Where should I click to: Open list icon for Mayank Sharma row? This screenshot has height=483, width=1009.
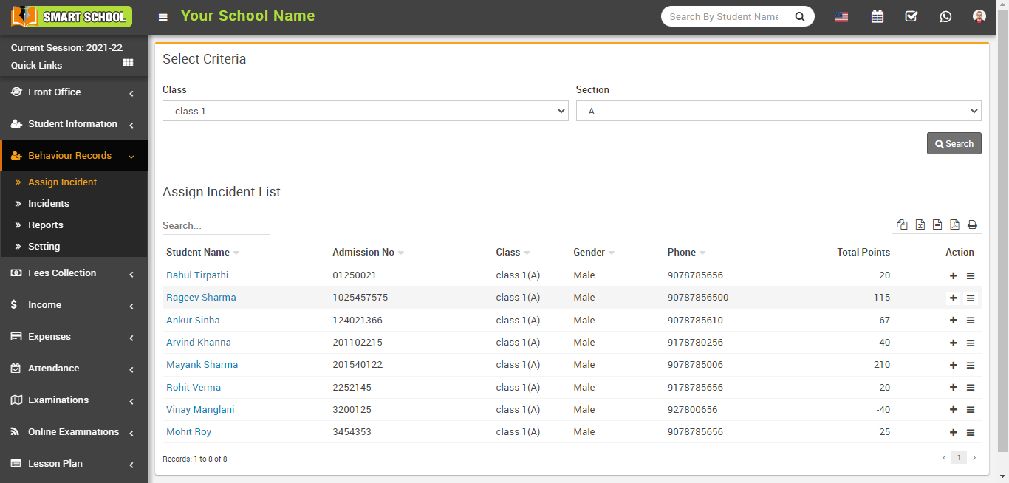[x=971, y=365]
